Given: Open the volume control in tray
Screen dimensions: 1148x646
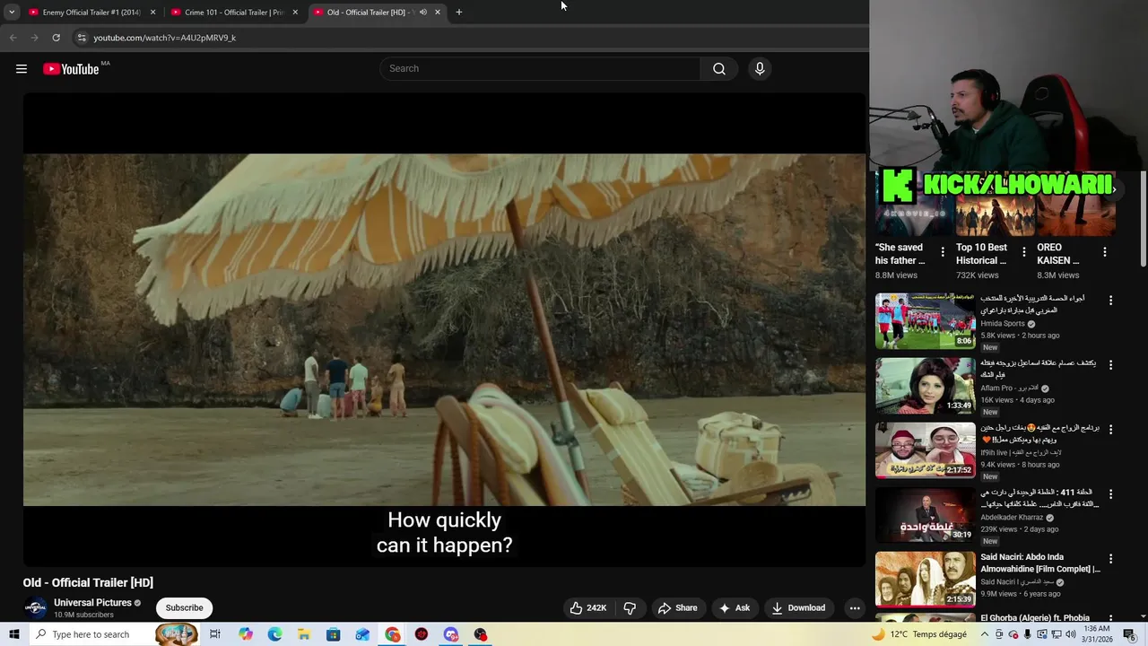Looking at the screenshot, I should pyautogui.click(x=1070, y=634).
